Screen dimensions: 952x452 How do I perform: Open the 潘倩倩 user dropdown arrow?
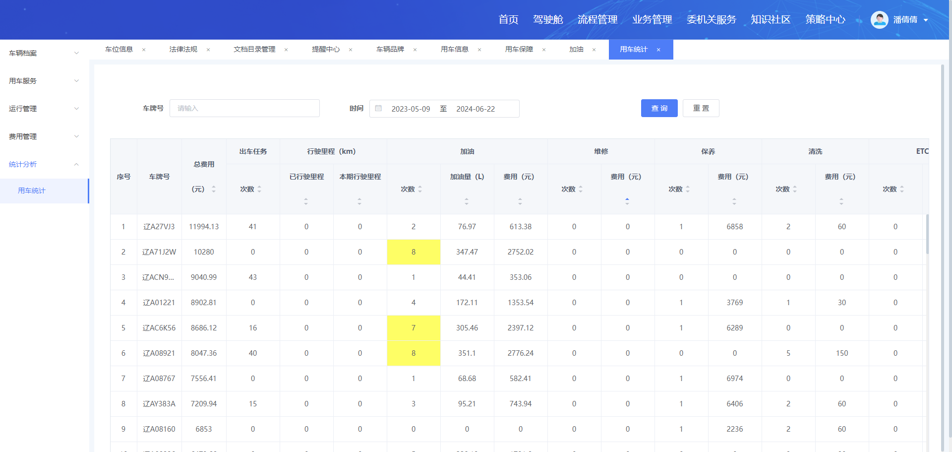926,20
